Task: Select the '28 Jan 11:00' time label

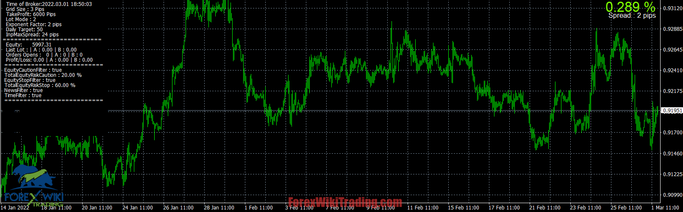Action: (x=219, y=208)
